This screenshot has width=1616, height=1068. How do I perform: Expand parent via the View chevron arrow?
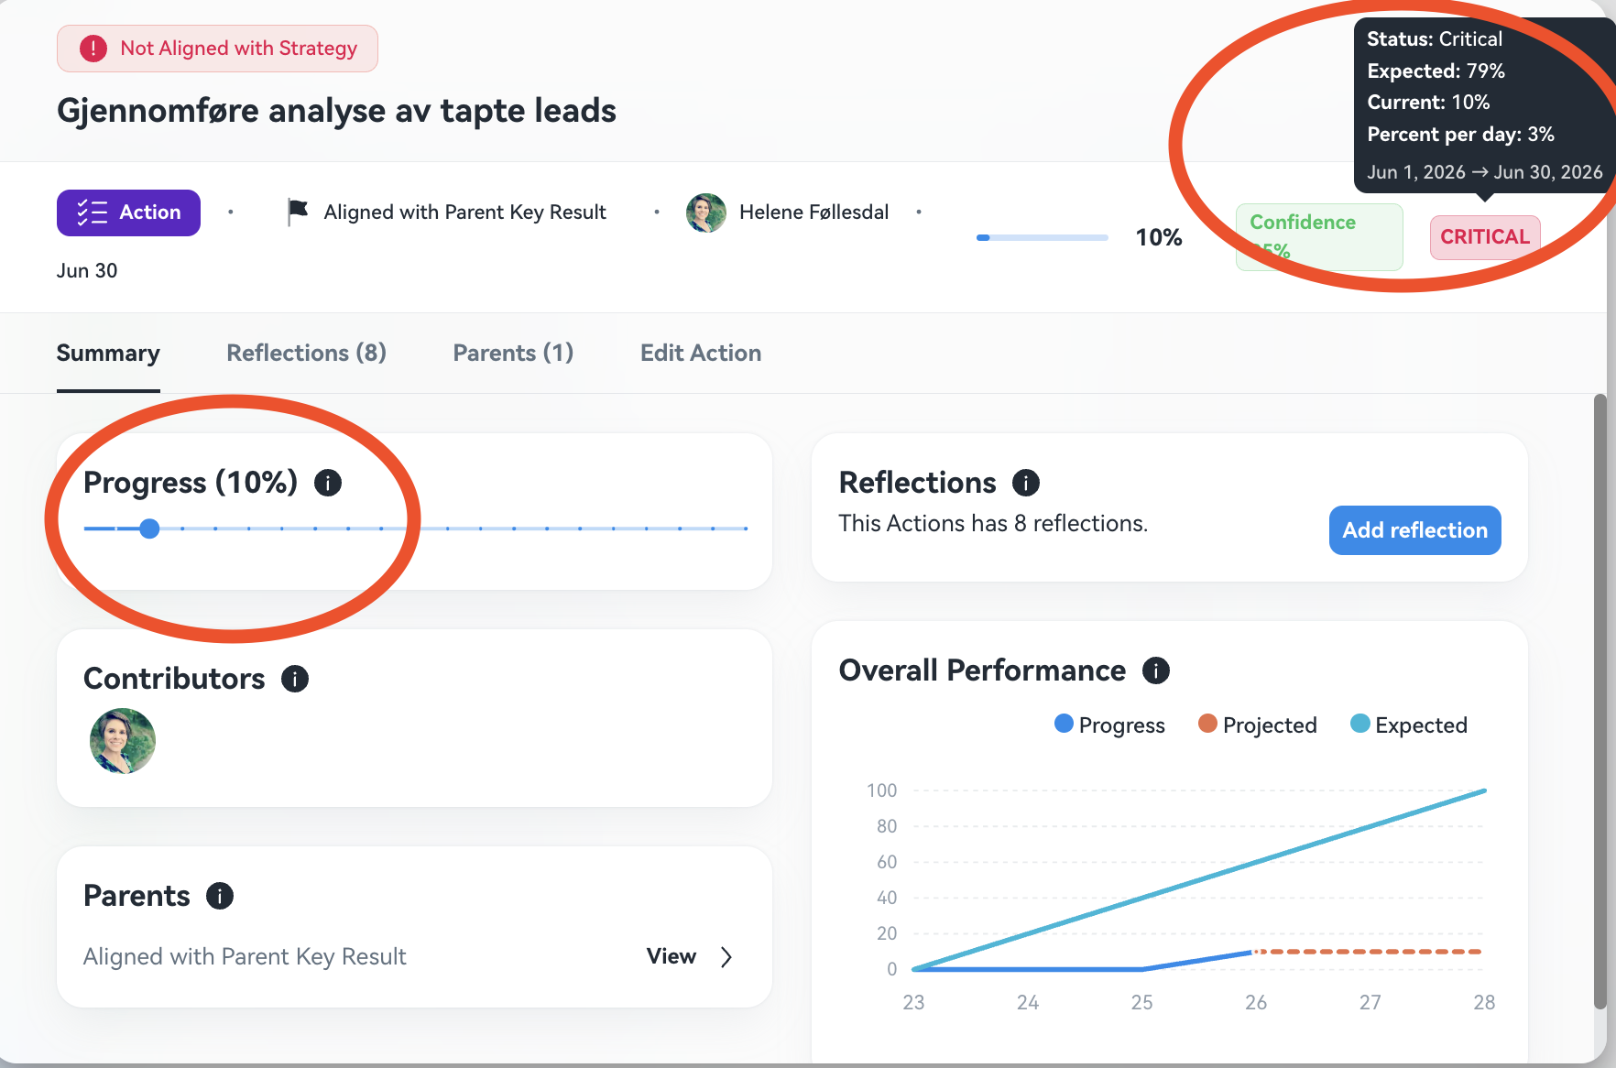pos(726,957)
